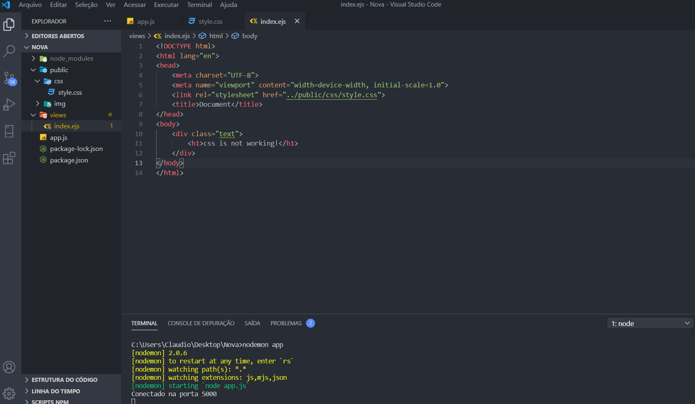The image size is (695, 404).
Task: Click the title text 'Document' on line 7
Action: (x=215, y=105)
